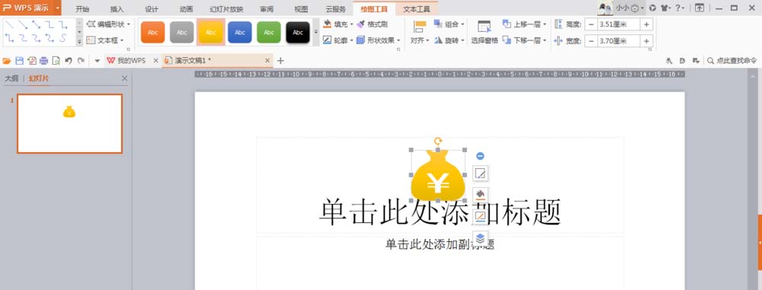Click the skin shirt icon
The image size is (762, 290).
tap(666, 8)
